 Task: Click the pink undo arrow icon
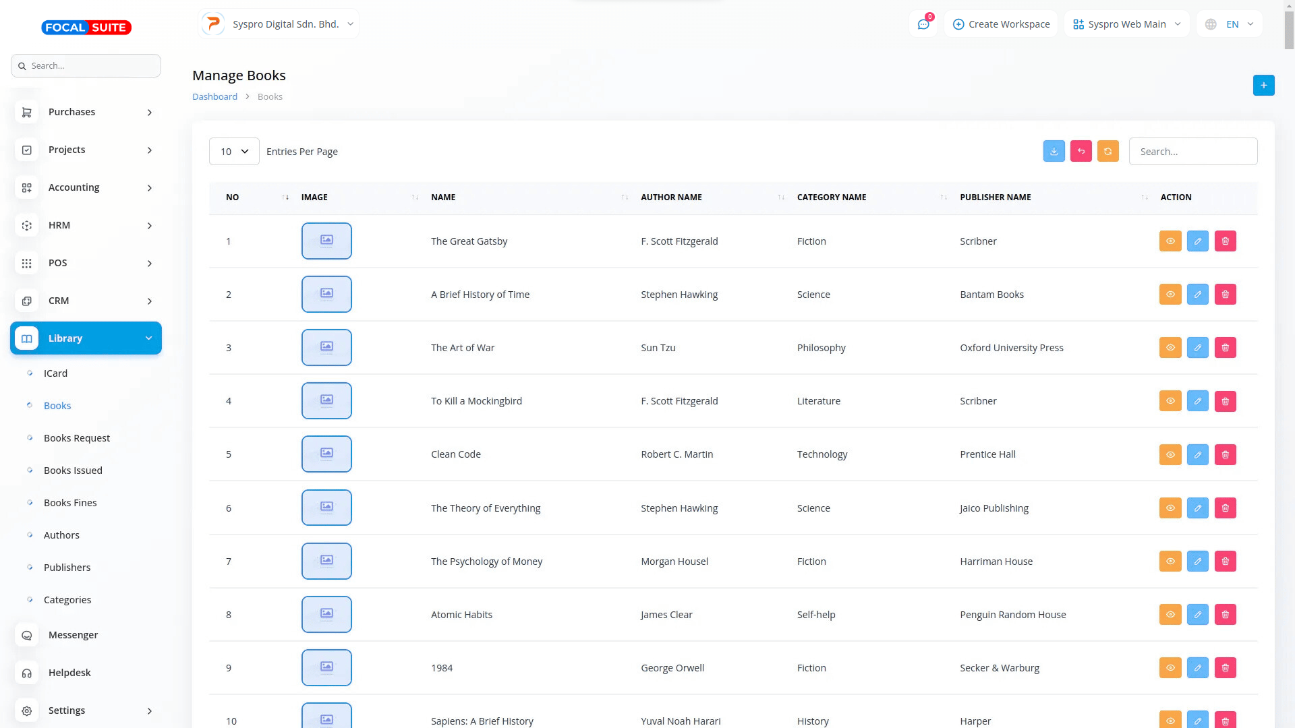point(1081,152)
